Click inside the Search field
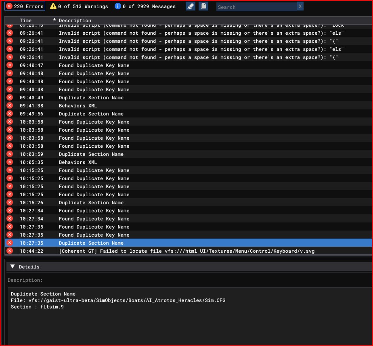The height and width of the screenshot is (346, 373). tap(256, 7)
